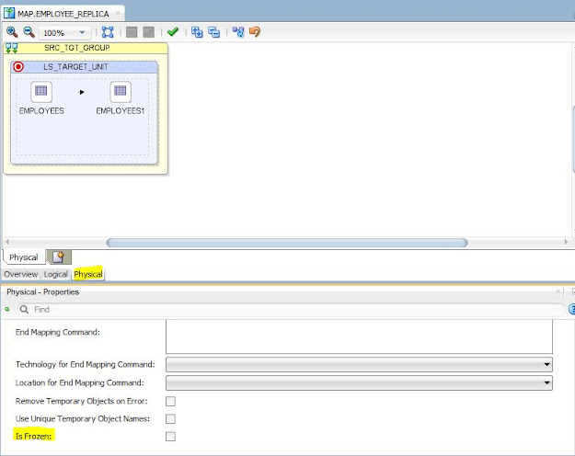The width and height of the screenshot is (575, 456).
Task: Click the new physical design icon tab
Action: [x=59, y=256]
